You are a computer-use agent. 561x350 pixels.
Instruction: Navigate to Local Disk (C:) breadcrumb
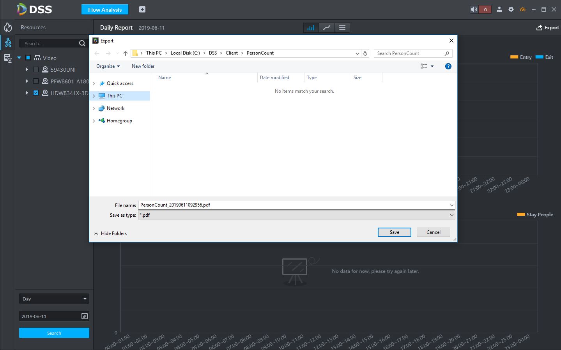(x=185, y=53)
